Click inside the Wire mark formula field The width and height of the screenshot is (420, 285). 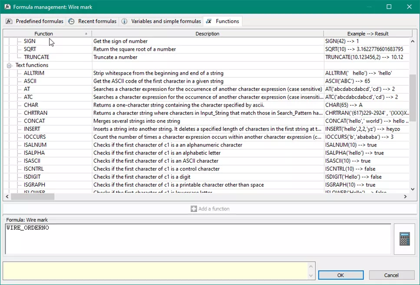(195, 239)
